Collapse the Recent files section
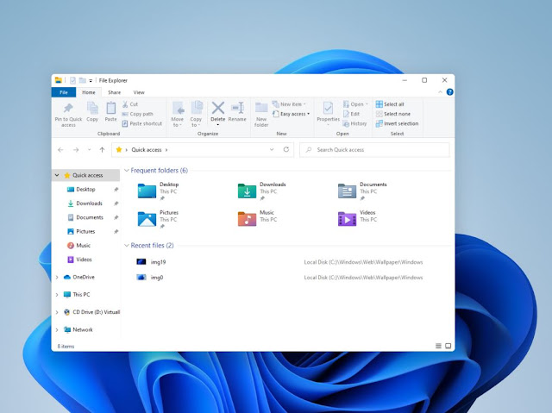This screenshot has height=413, width=552. coord(127,246)
